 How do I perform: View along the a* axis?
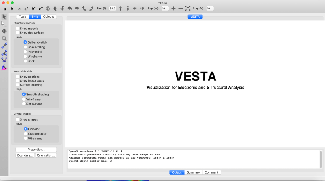coord(26,9)
